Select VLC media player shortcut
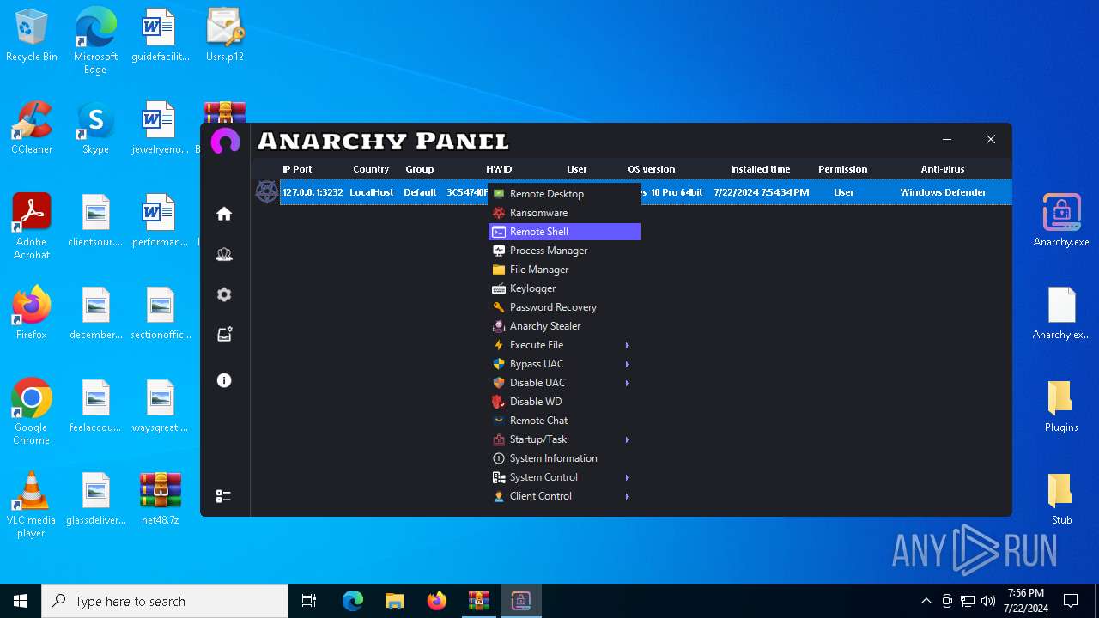 click(32, 505)
